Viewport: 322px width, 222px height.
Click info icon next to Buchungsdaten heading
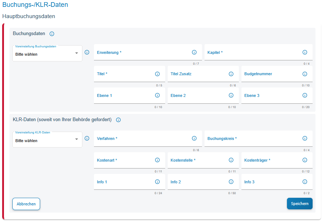point(52,34)
